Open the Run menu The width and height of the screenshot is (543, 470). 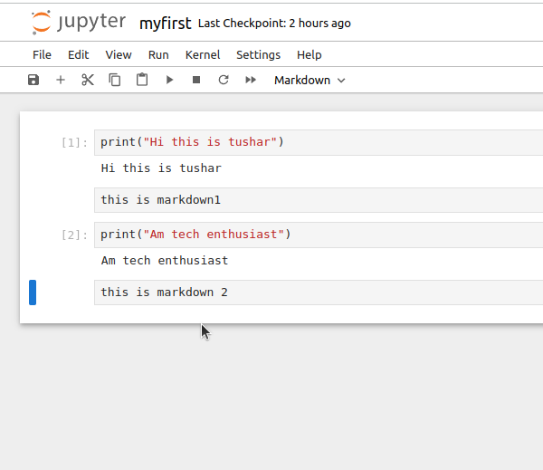(158, 54)
